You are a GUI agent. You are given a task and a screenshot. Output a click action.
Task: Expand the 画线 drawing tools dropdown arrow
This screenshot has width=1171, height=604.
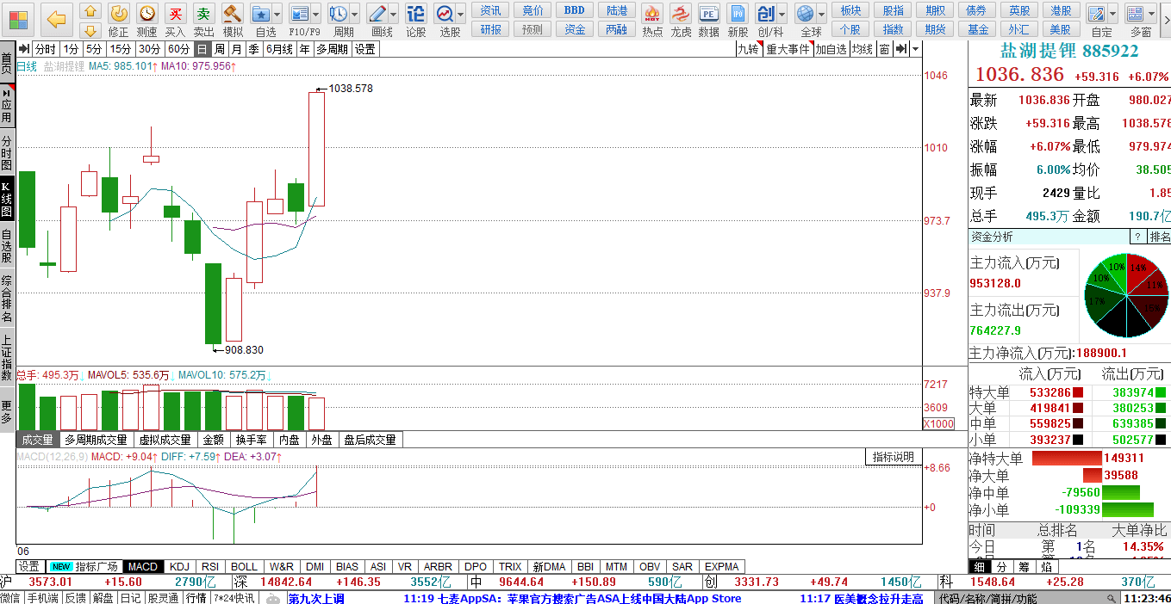coord(393,14)
